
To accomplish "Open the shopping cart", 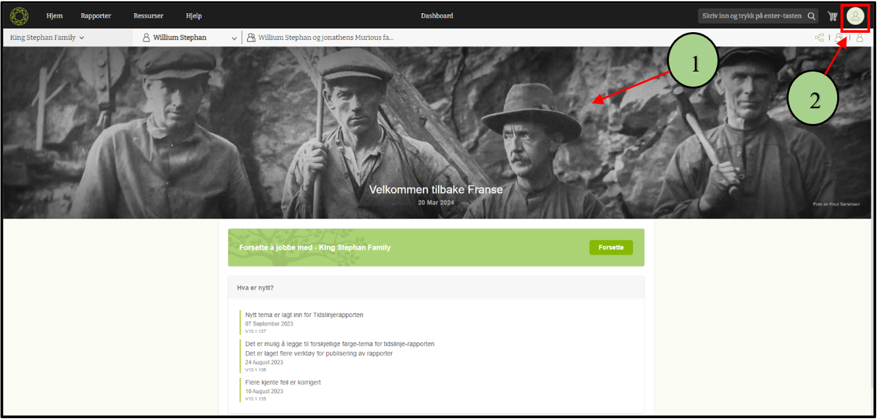I will [833, 16].
